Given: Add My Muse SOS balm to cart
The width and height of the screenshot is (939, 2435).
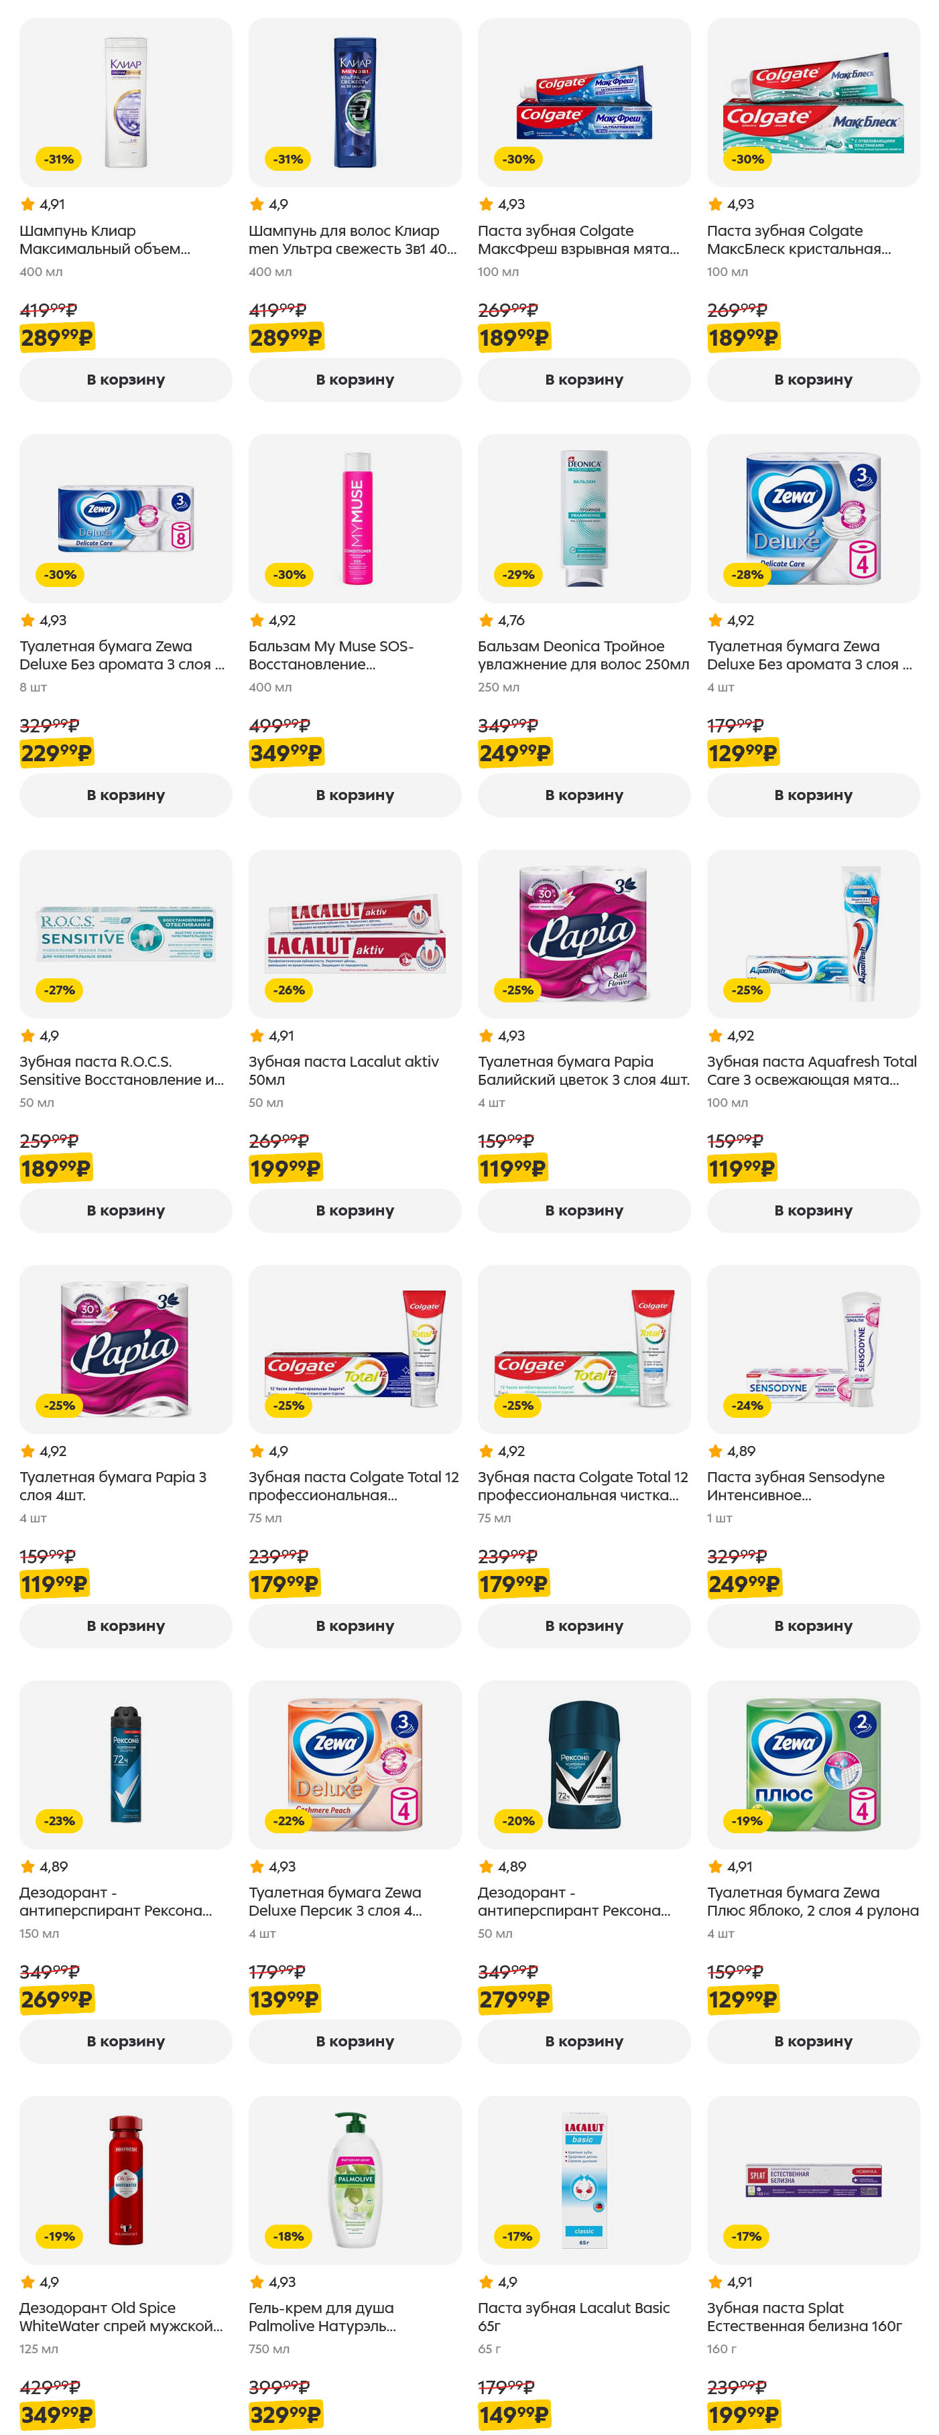Looking at the screenshot, I should (x=355, y=795).
